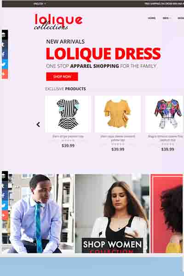Click Facebook icon overlapping the man's photo
The height and width of the screenshot is (276, 184).
(5, 195)
